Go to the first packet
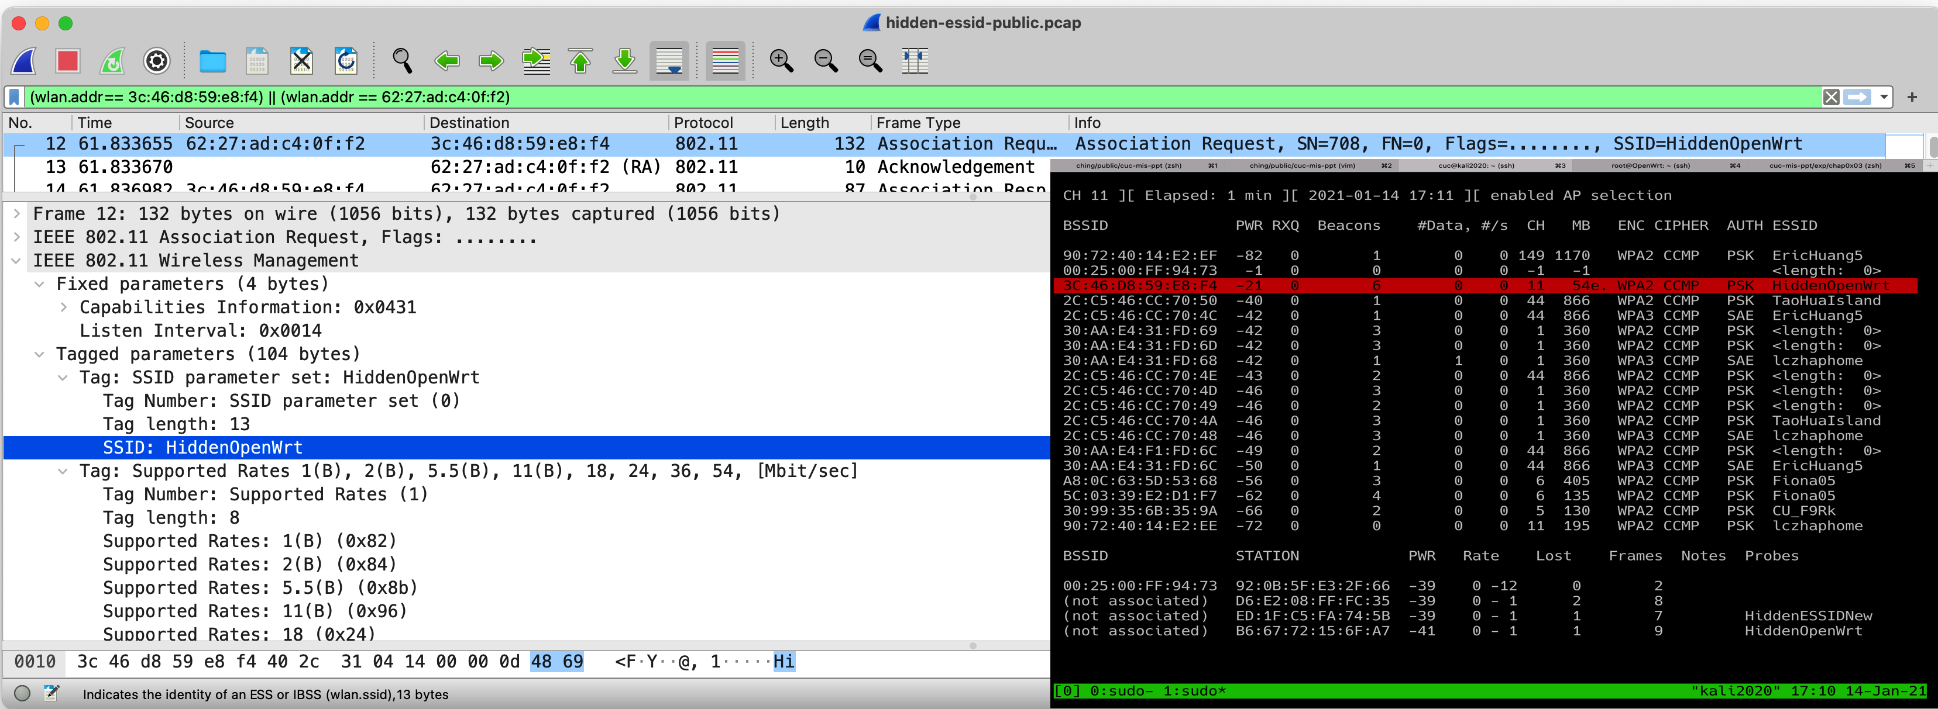1938x709 pixels. (x=580, y=61)
